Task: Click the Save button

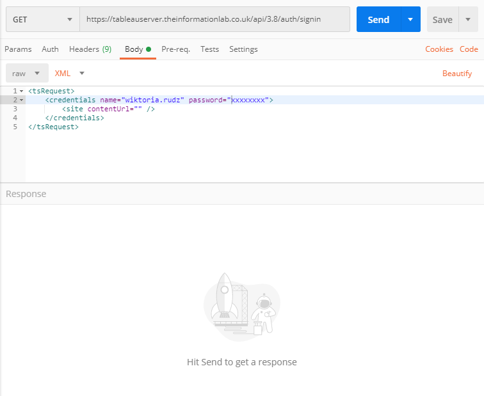Action: (442, 20)
